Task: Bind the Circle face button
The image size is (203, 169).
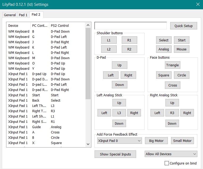Action: pyautogui.click(x=182, y=75)
